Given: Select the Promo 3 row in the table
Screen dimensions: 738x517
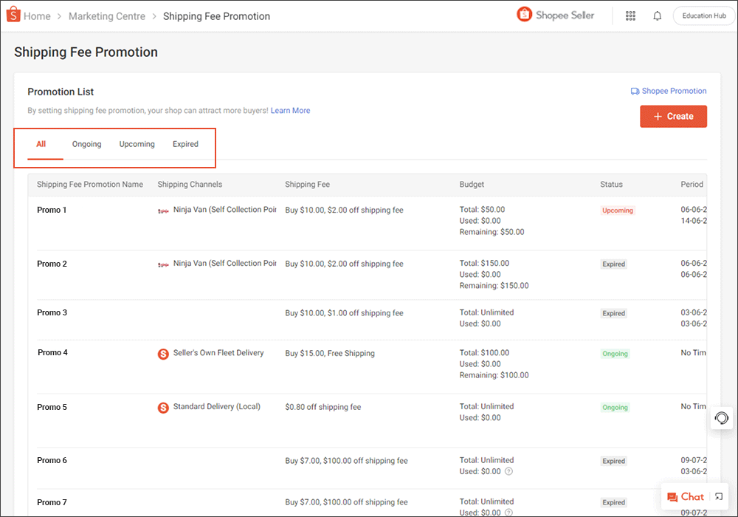Looking at the screenshot, I should [52, 312].
